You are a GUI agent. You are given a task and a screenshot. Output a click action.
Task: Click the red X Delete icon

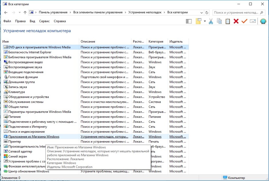tap(236, 21)
